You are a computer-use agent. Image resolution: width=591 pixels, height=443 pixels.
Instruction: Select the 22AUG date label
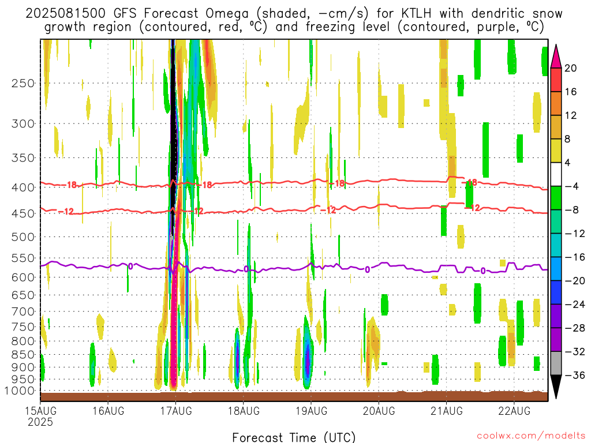tap(514, 410)
